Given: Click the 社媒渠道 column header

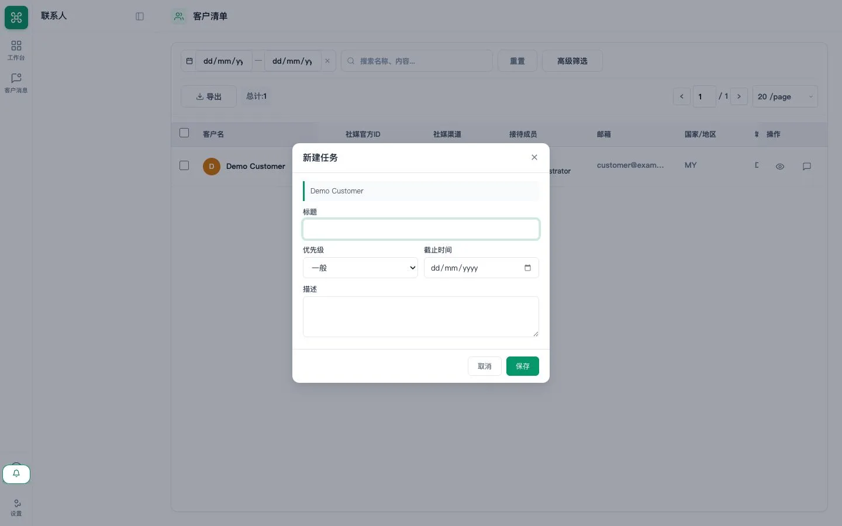Looking at the screenshot, I should [447, 134].
